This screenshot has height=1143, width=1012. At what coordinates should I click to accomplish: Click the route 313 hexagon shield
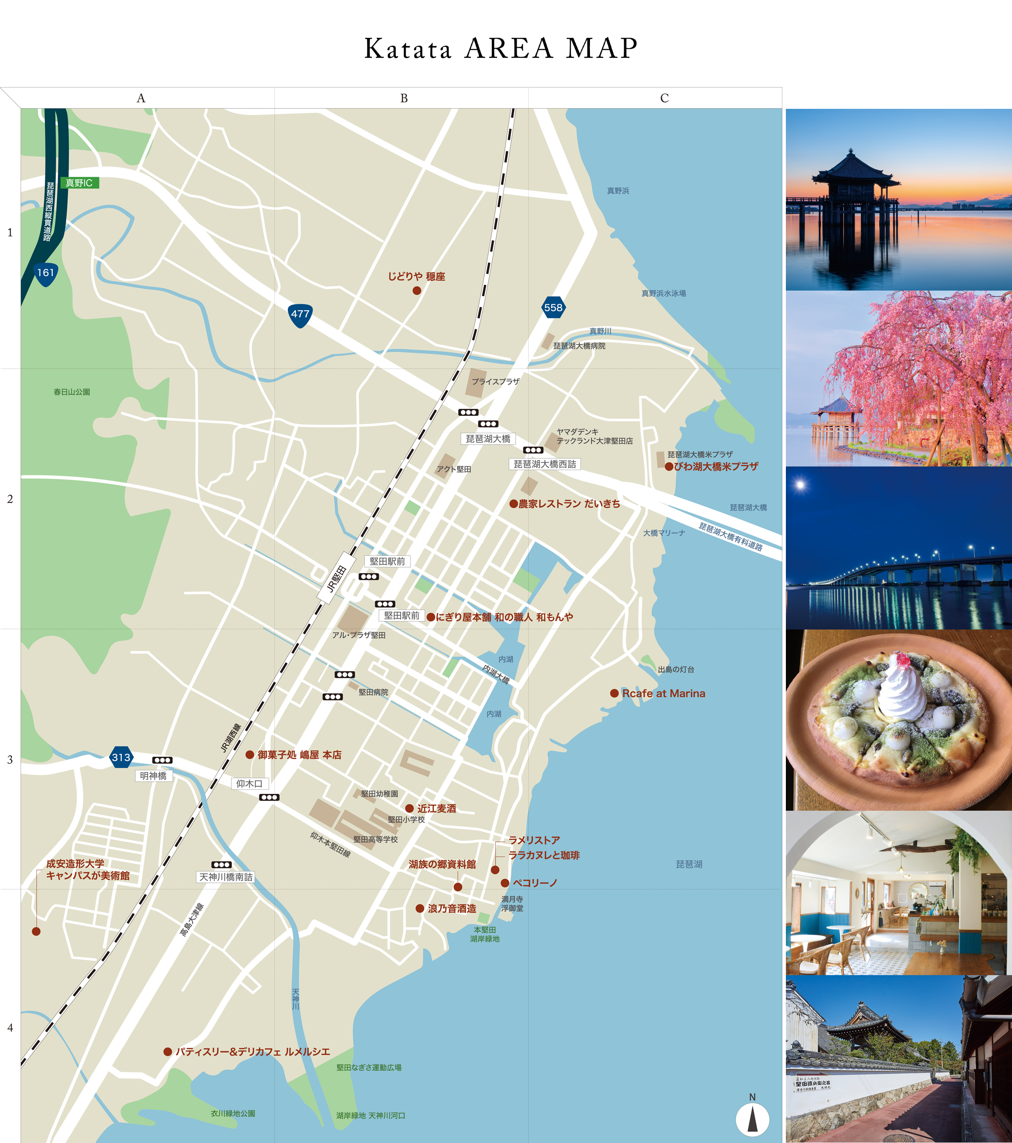click(121, 757)
